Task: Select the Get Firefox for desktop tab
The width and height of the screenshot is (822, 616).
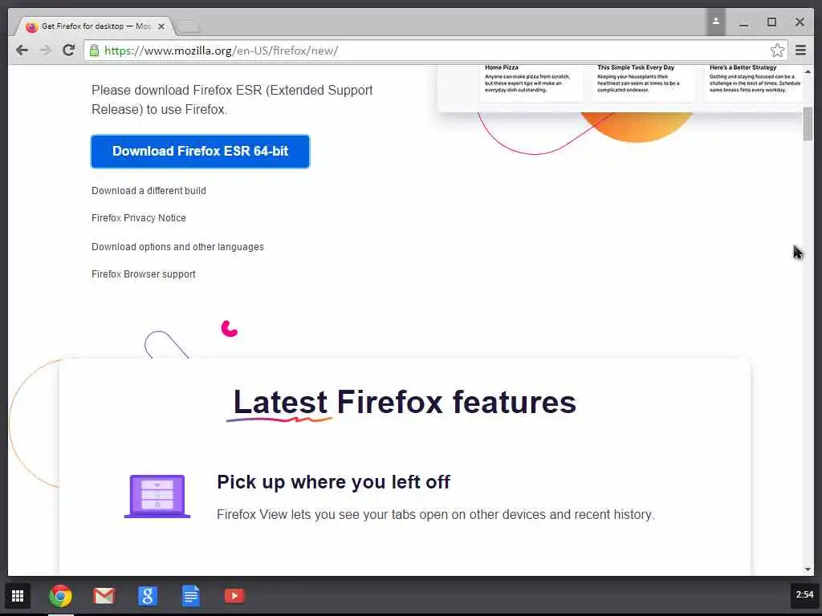Action: 95,26
